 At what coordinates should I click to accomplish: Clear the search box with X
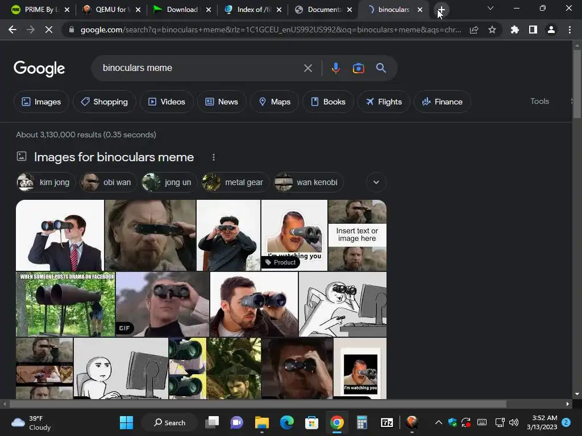(307, 68)
